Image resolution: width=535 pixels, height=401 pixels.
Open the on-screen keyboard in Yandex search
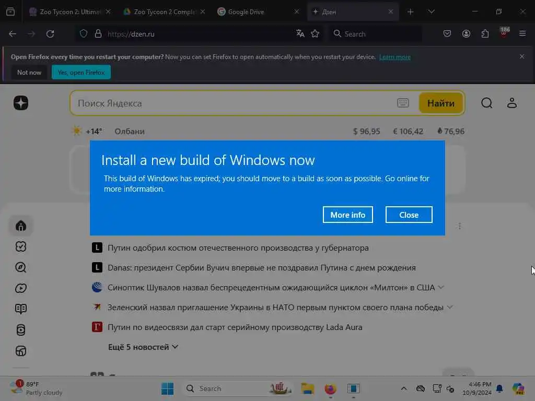click(403, 103)
